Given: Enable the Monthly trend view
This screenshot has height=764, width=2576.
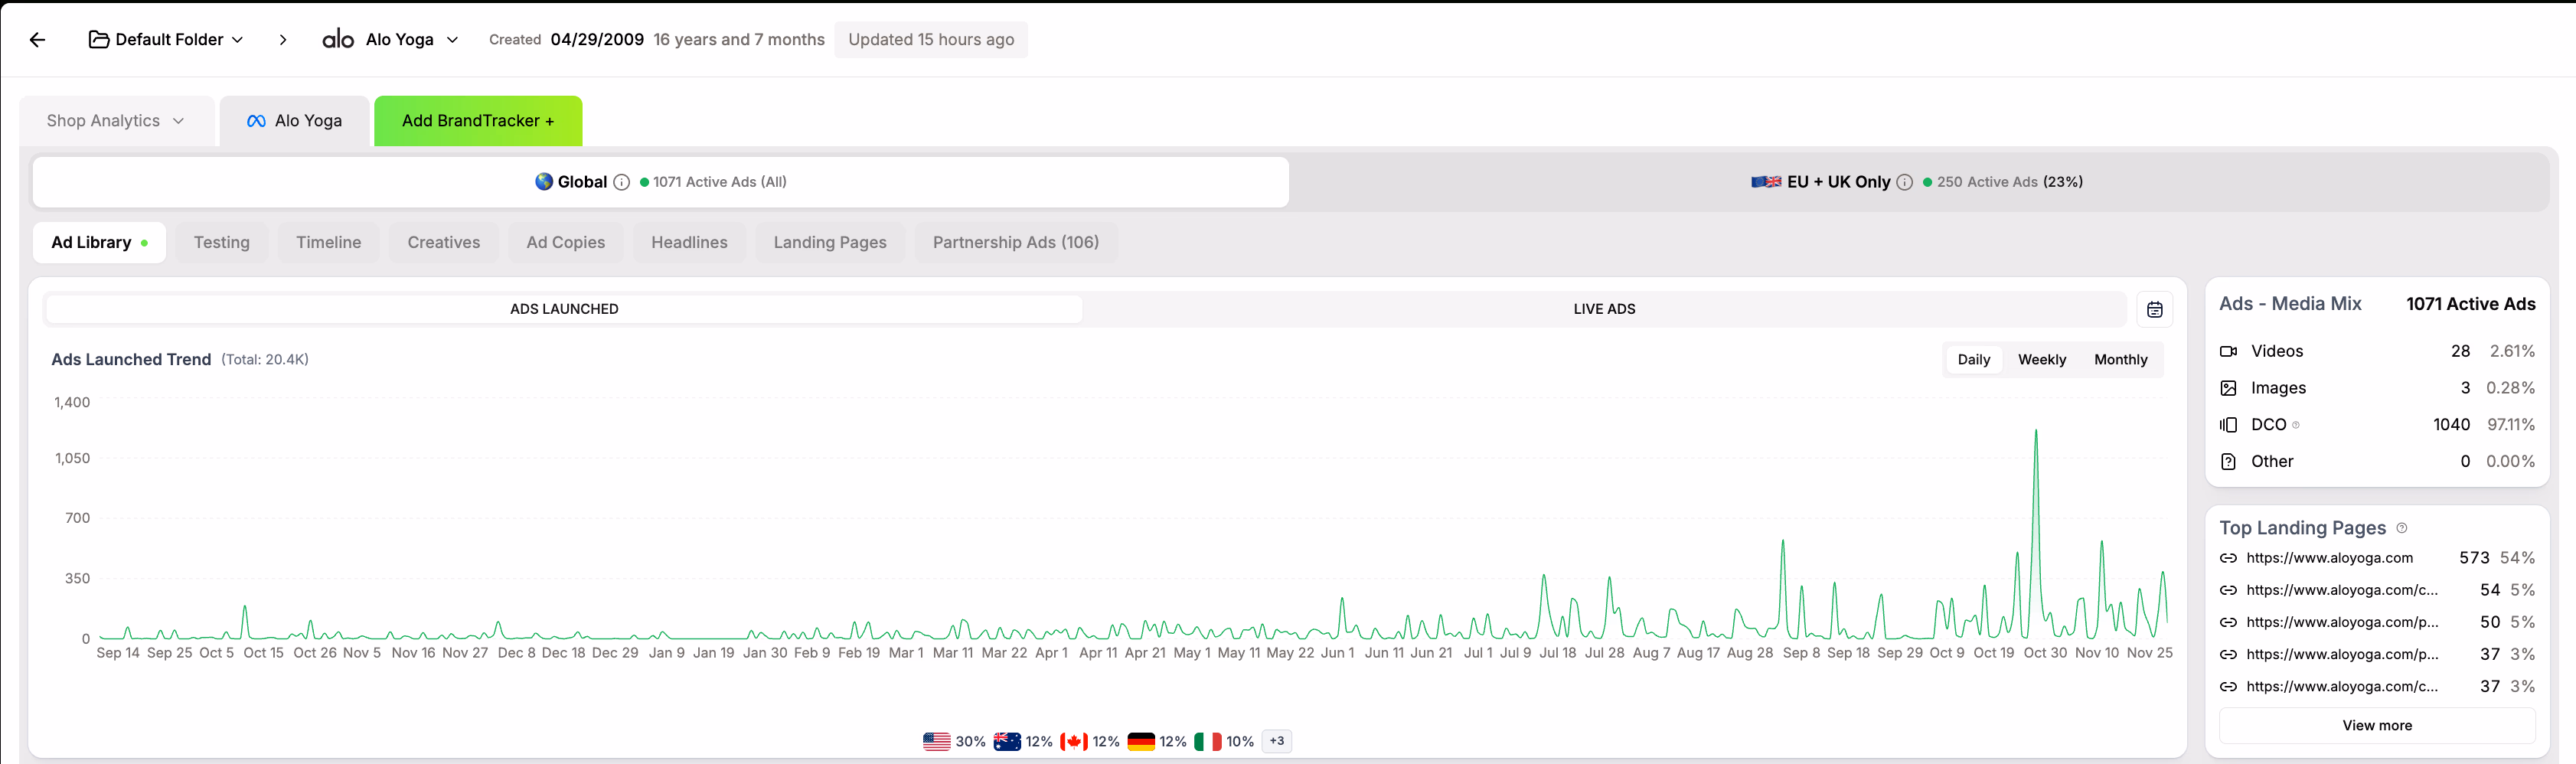Looking at the screenshot, I should [x=2120, y=359].
